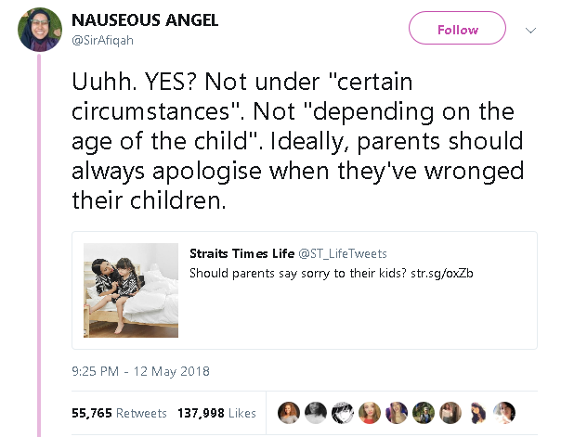Click the last liker avatar in the row
561x437 pixels.
tap(504, 412)
